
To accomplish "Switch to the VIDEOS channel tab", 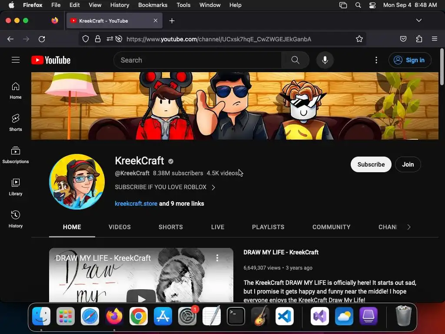I will [120, 227].
